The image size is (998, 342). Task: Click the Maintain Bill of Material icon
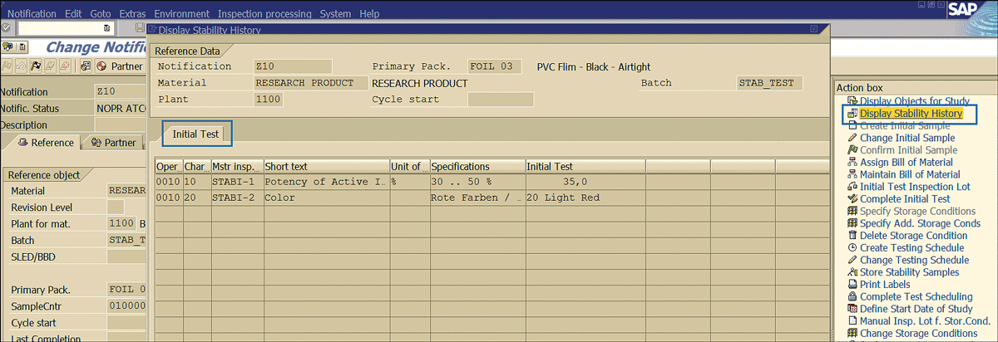852,174
